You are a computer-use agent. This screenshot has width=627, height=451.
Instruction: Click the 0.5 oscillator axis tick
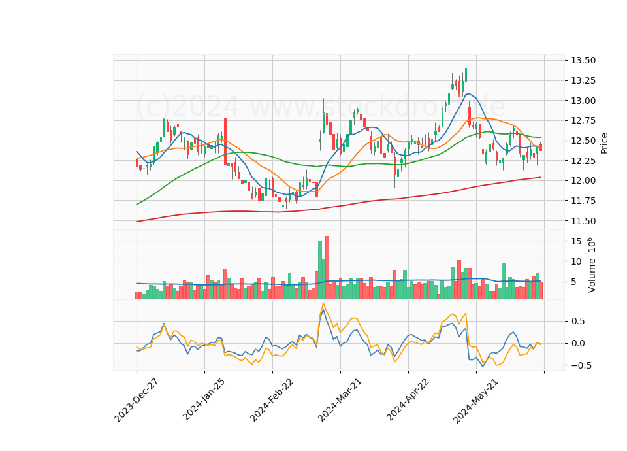pyautogui.click(x=577, y=322)
